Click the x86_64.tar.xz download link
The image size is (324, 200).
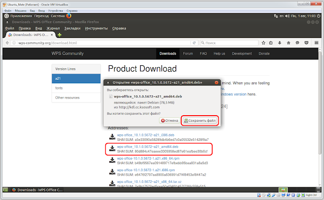[x=149, y=182]
